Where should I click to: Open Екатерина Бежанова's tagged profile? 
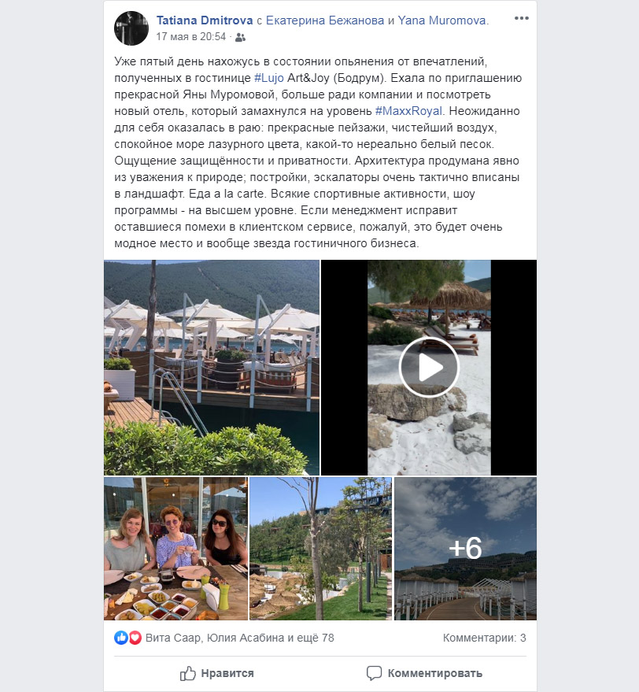(x=325, y=20)
